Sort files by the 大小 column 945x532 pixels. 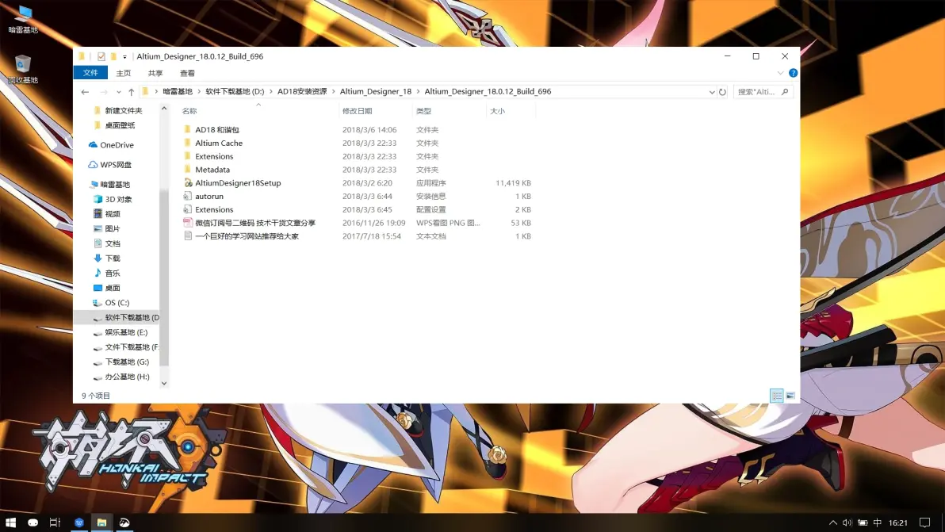(497, 111)
